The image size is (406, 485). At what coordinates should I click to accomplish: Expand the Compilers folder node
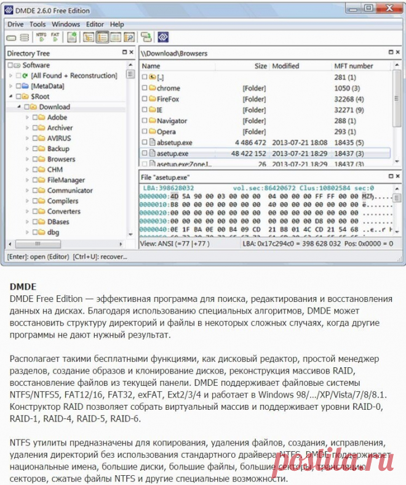(27, 201)
